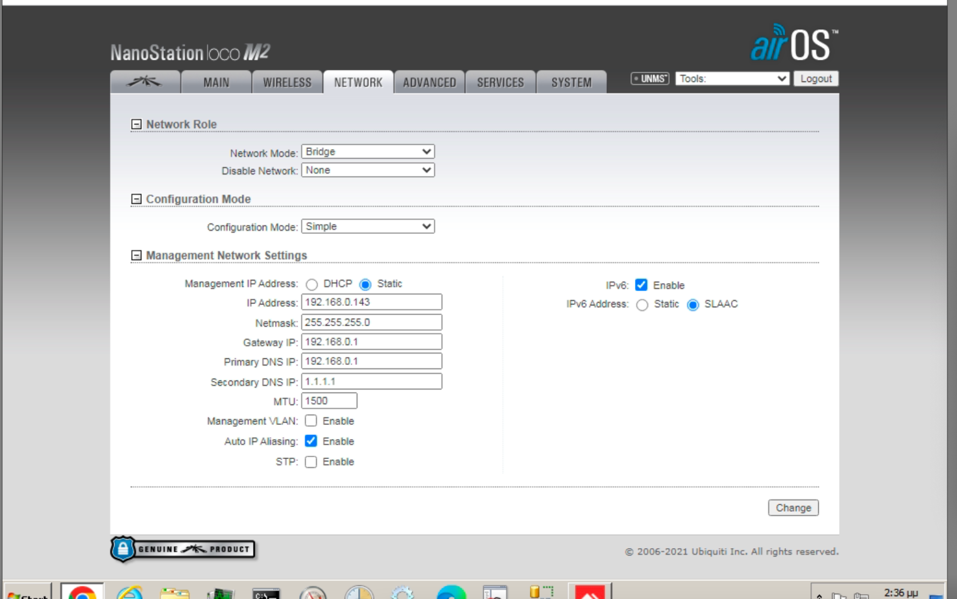Viewport: 957px width, 599px height.
Task: Select Static for Management IP Address
Action: click(x=365, y=284)
